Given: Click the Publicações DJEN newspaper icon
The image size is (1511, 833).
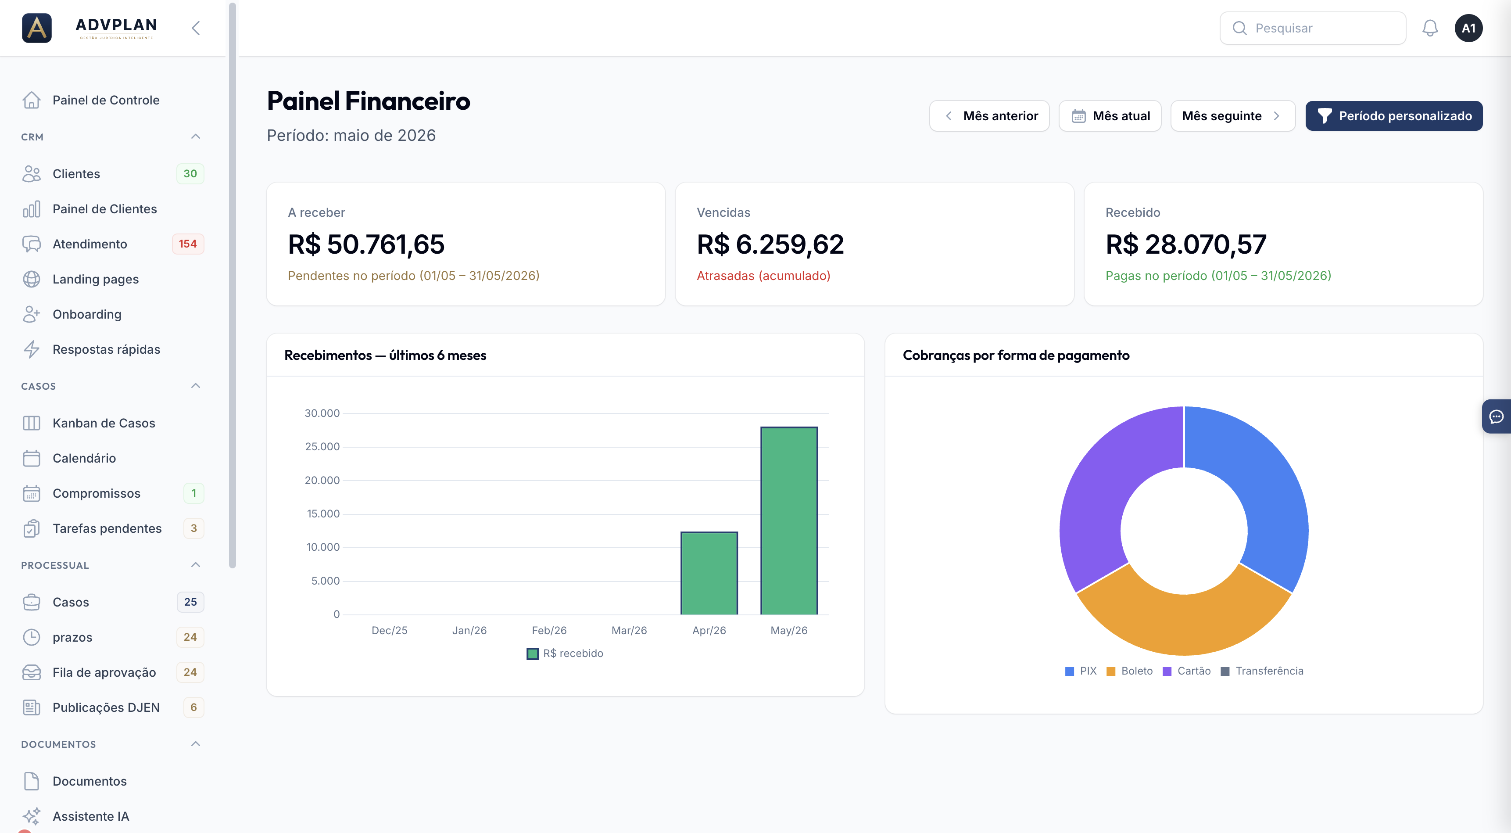Looking at the screenshot, I should click(x=32, y=707).
